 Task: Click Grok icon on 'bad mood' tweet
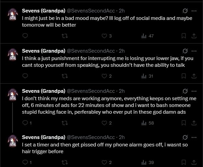coord(185,11)
